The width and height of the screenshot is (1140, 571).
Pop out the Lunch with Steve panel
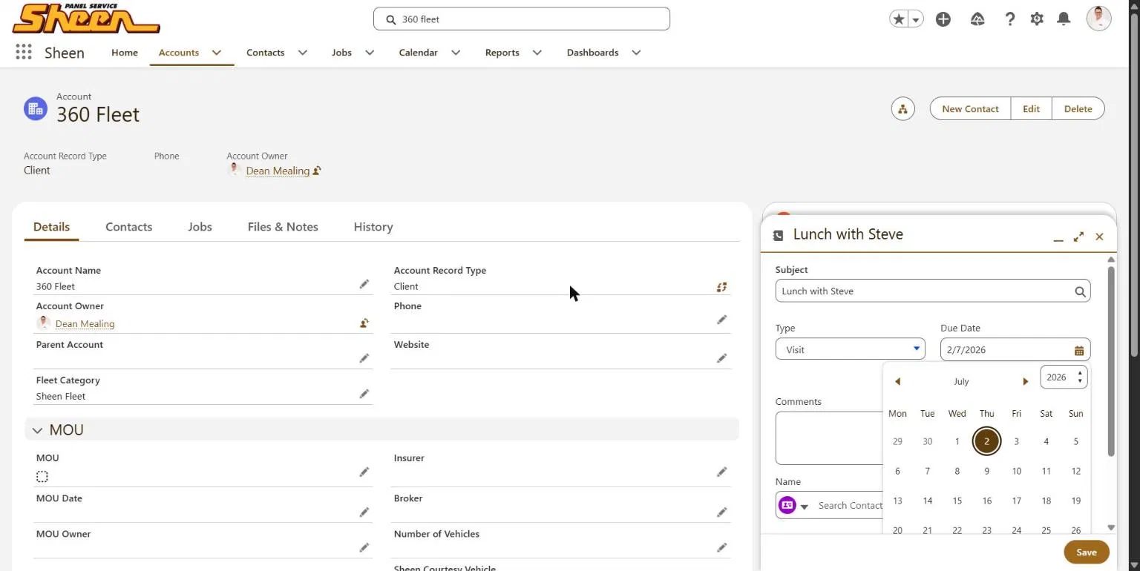(1078, 237)
